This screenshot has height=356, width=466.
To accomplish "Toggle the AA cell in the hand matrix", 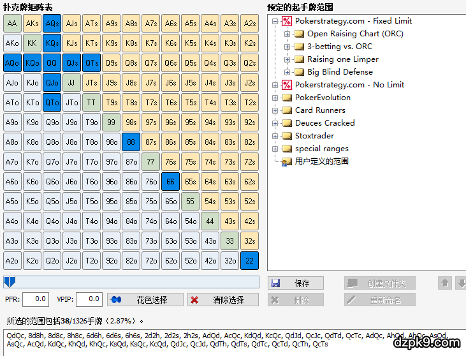I will 11,24.
